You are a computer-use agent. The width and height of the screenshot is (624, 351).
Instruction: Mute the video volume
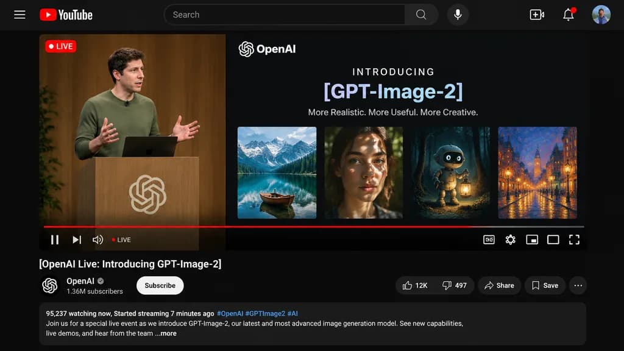[x=98, y=239]
